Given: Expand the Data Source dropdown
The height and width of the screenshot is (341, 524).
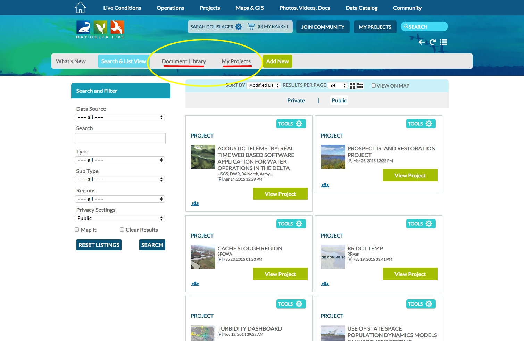Looking at the screenshot, I should [120, 117].
